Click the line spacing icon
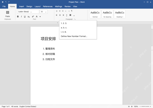The image size is (153, 108). [67, 15]
